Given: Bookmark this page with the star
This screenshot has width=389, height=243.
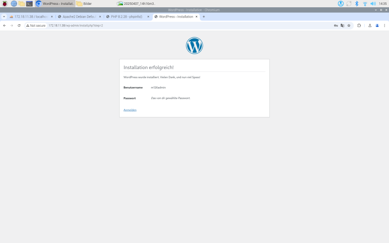Looking at the screenshot, I should click(349, 26).
